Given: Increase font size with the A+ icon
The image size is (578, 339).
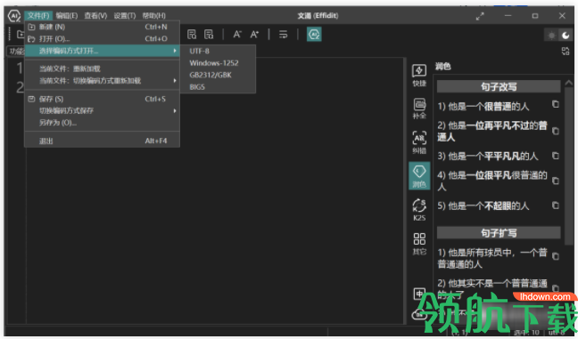Looking at the screenshot, I should point(254,35).
